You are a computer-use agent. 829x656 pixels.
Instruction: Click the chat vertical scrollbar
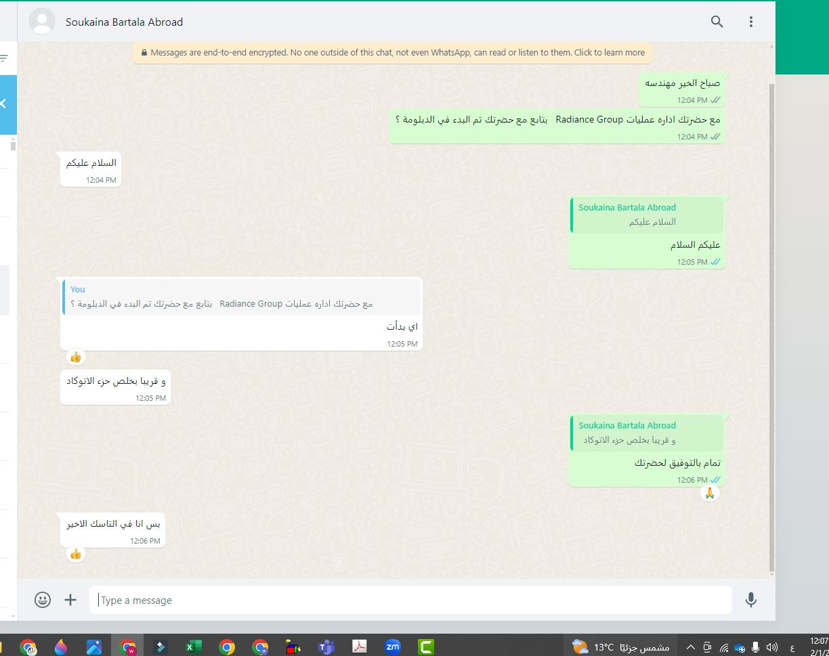[771, 328]
